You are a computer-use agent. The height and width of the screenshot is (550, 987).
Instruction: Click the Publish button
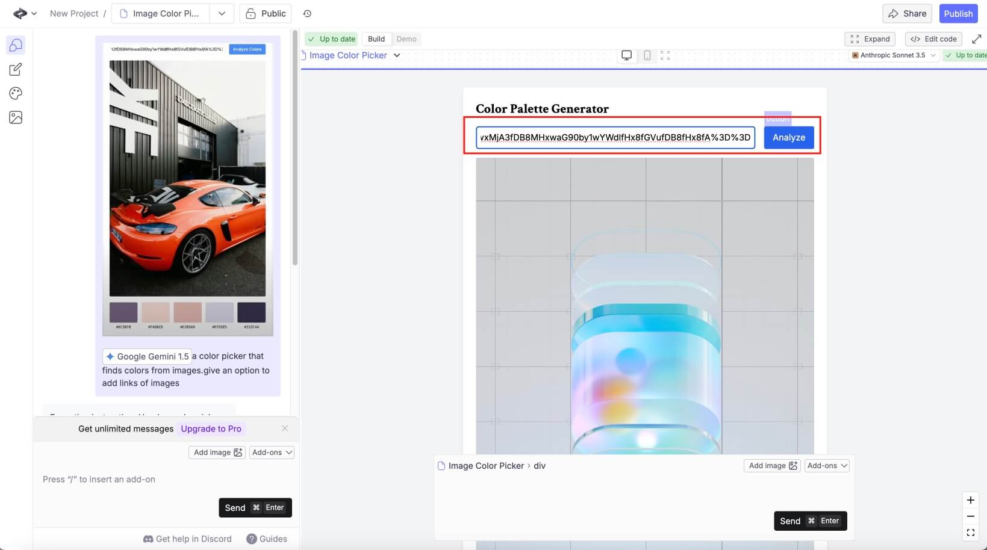(957, 13)
